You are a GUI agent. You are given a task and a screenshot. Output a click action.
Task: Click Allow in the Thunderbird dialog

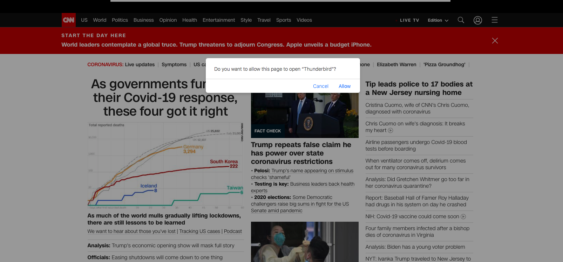tap(345, 86)
